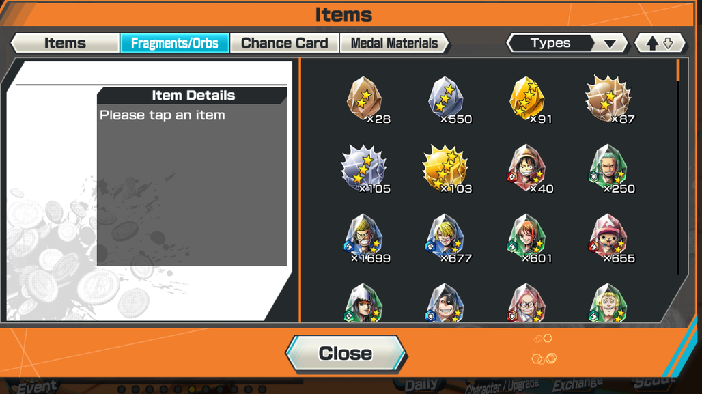Select the Luffy character fragment x40
This screenshot has height=394, width=702.
(529, 169)
